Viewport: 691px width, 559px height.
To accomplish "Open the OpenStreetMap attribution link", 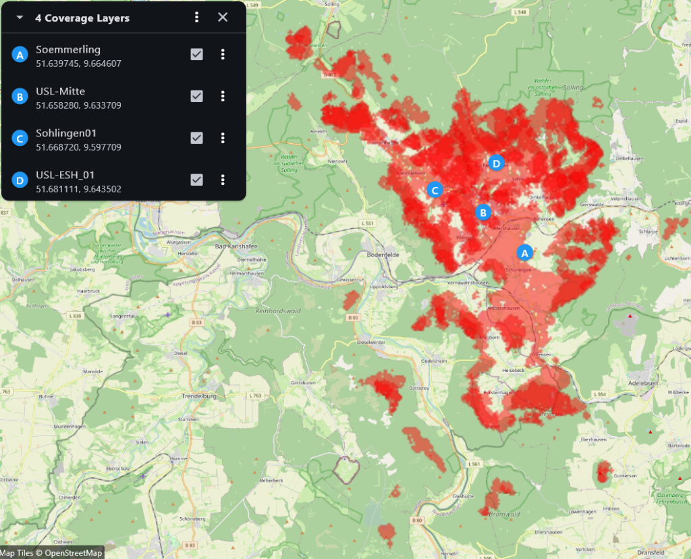I will click(x=74, y=553).
